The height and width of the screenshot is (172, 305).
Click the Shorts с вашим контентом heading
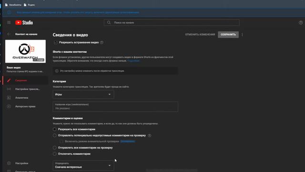pyautogui.click(x=70, y=52)
